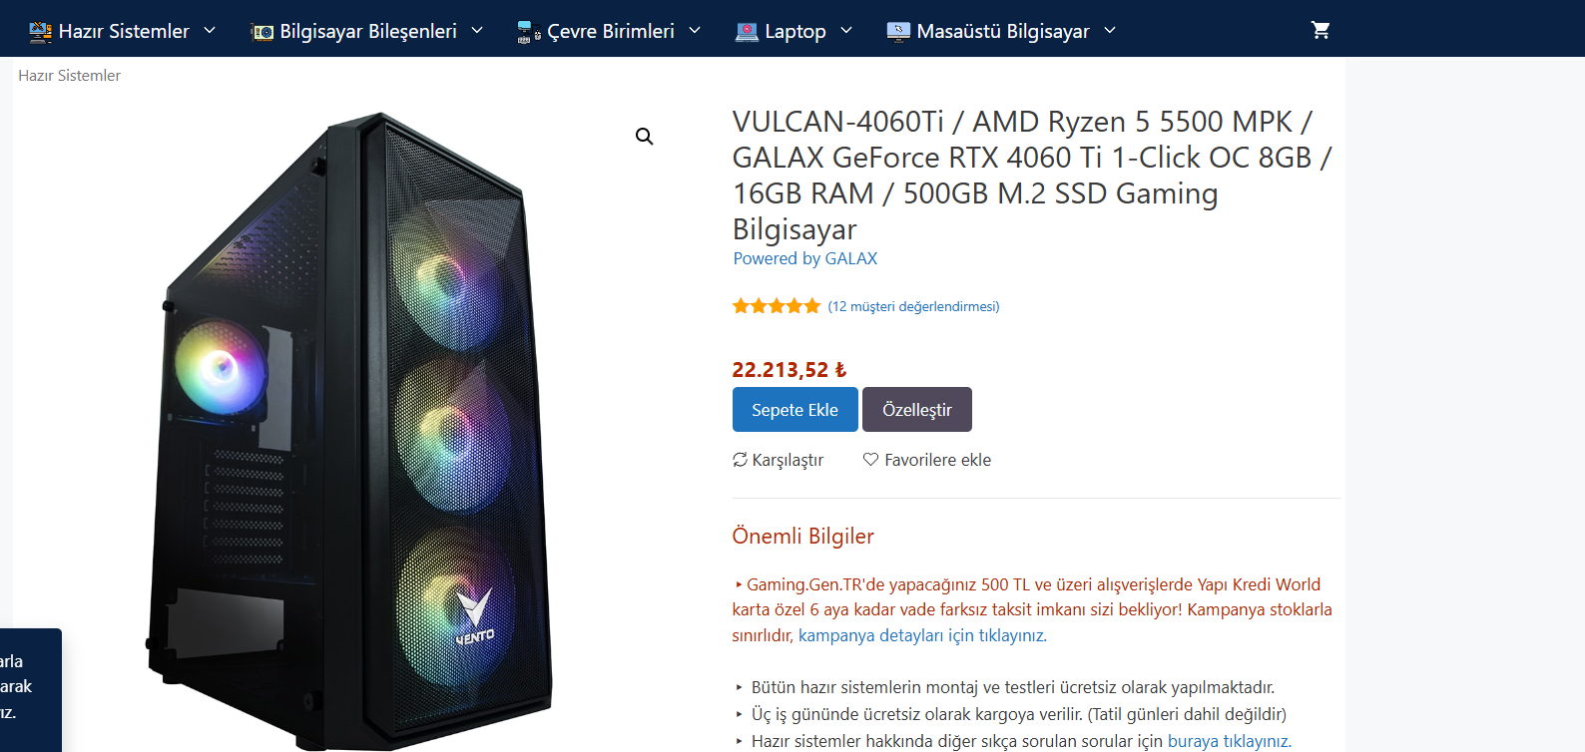
Task: Click the Laptop icon in navigation
Action: (x=747, y=32)
